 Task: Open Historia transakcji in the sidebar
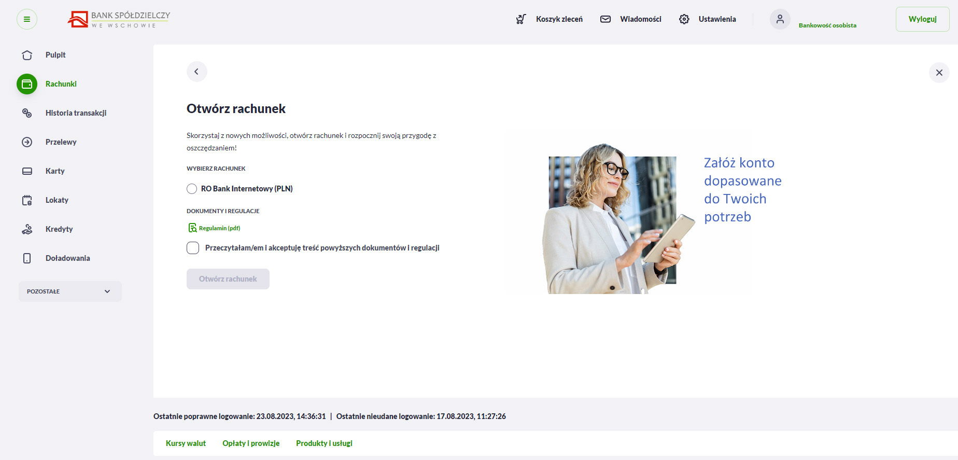[x=76, y=113]
